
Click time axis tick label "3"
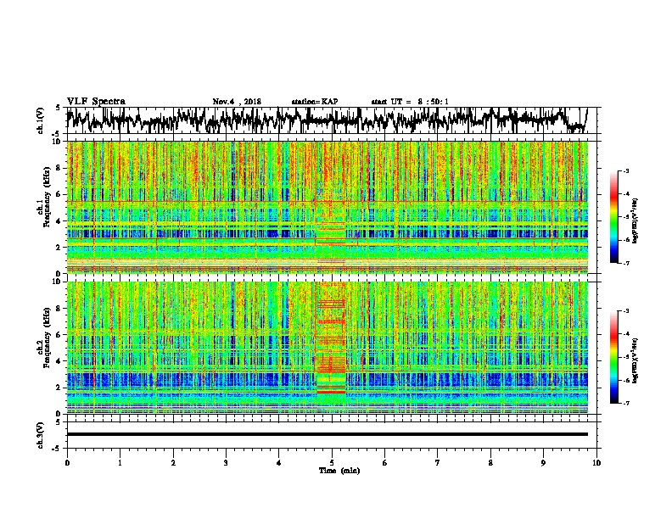226,463
